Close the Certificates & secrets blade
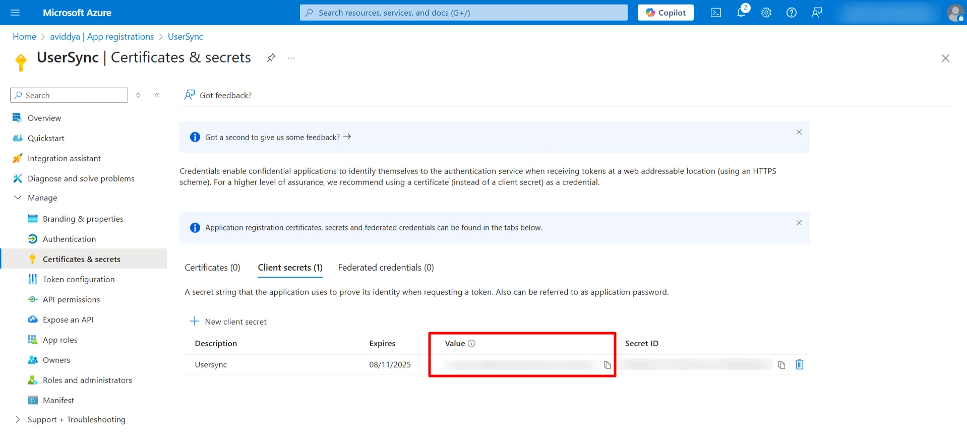 (x=945, y=58)
